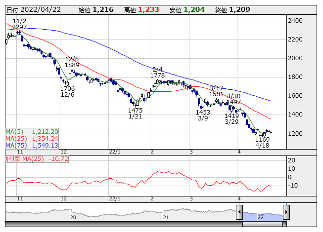Click the 1/21 low marker at 1475
This screenshot has width=323, height=232.
pos(135,113)
